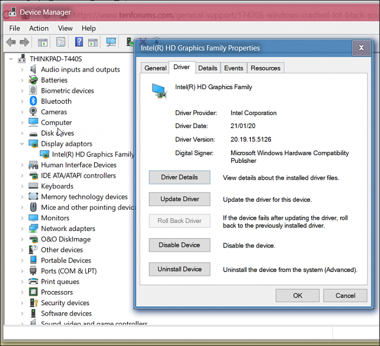Click the Print queues printer icon
Image resolution: width=380 pixels, height=346 pixels.
coord(33,282)
